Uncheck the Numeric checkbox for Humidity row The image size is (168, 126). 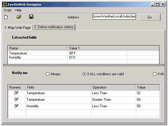coord(16,106)
